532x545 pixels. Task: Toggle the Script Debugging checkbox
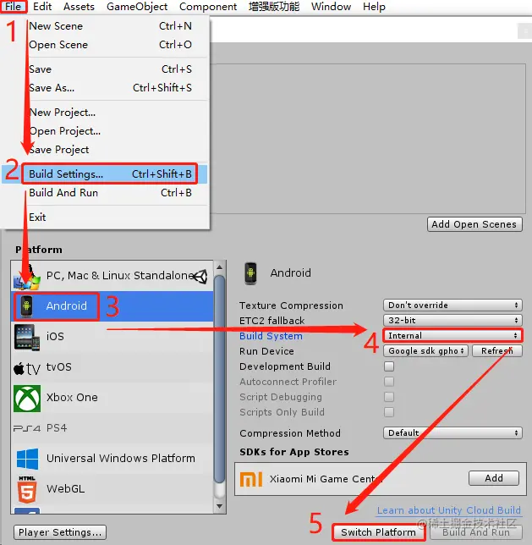389,397
